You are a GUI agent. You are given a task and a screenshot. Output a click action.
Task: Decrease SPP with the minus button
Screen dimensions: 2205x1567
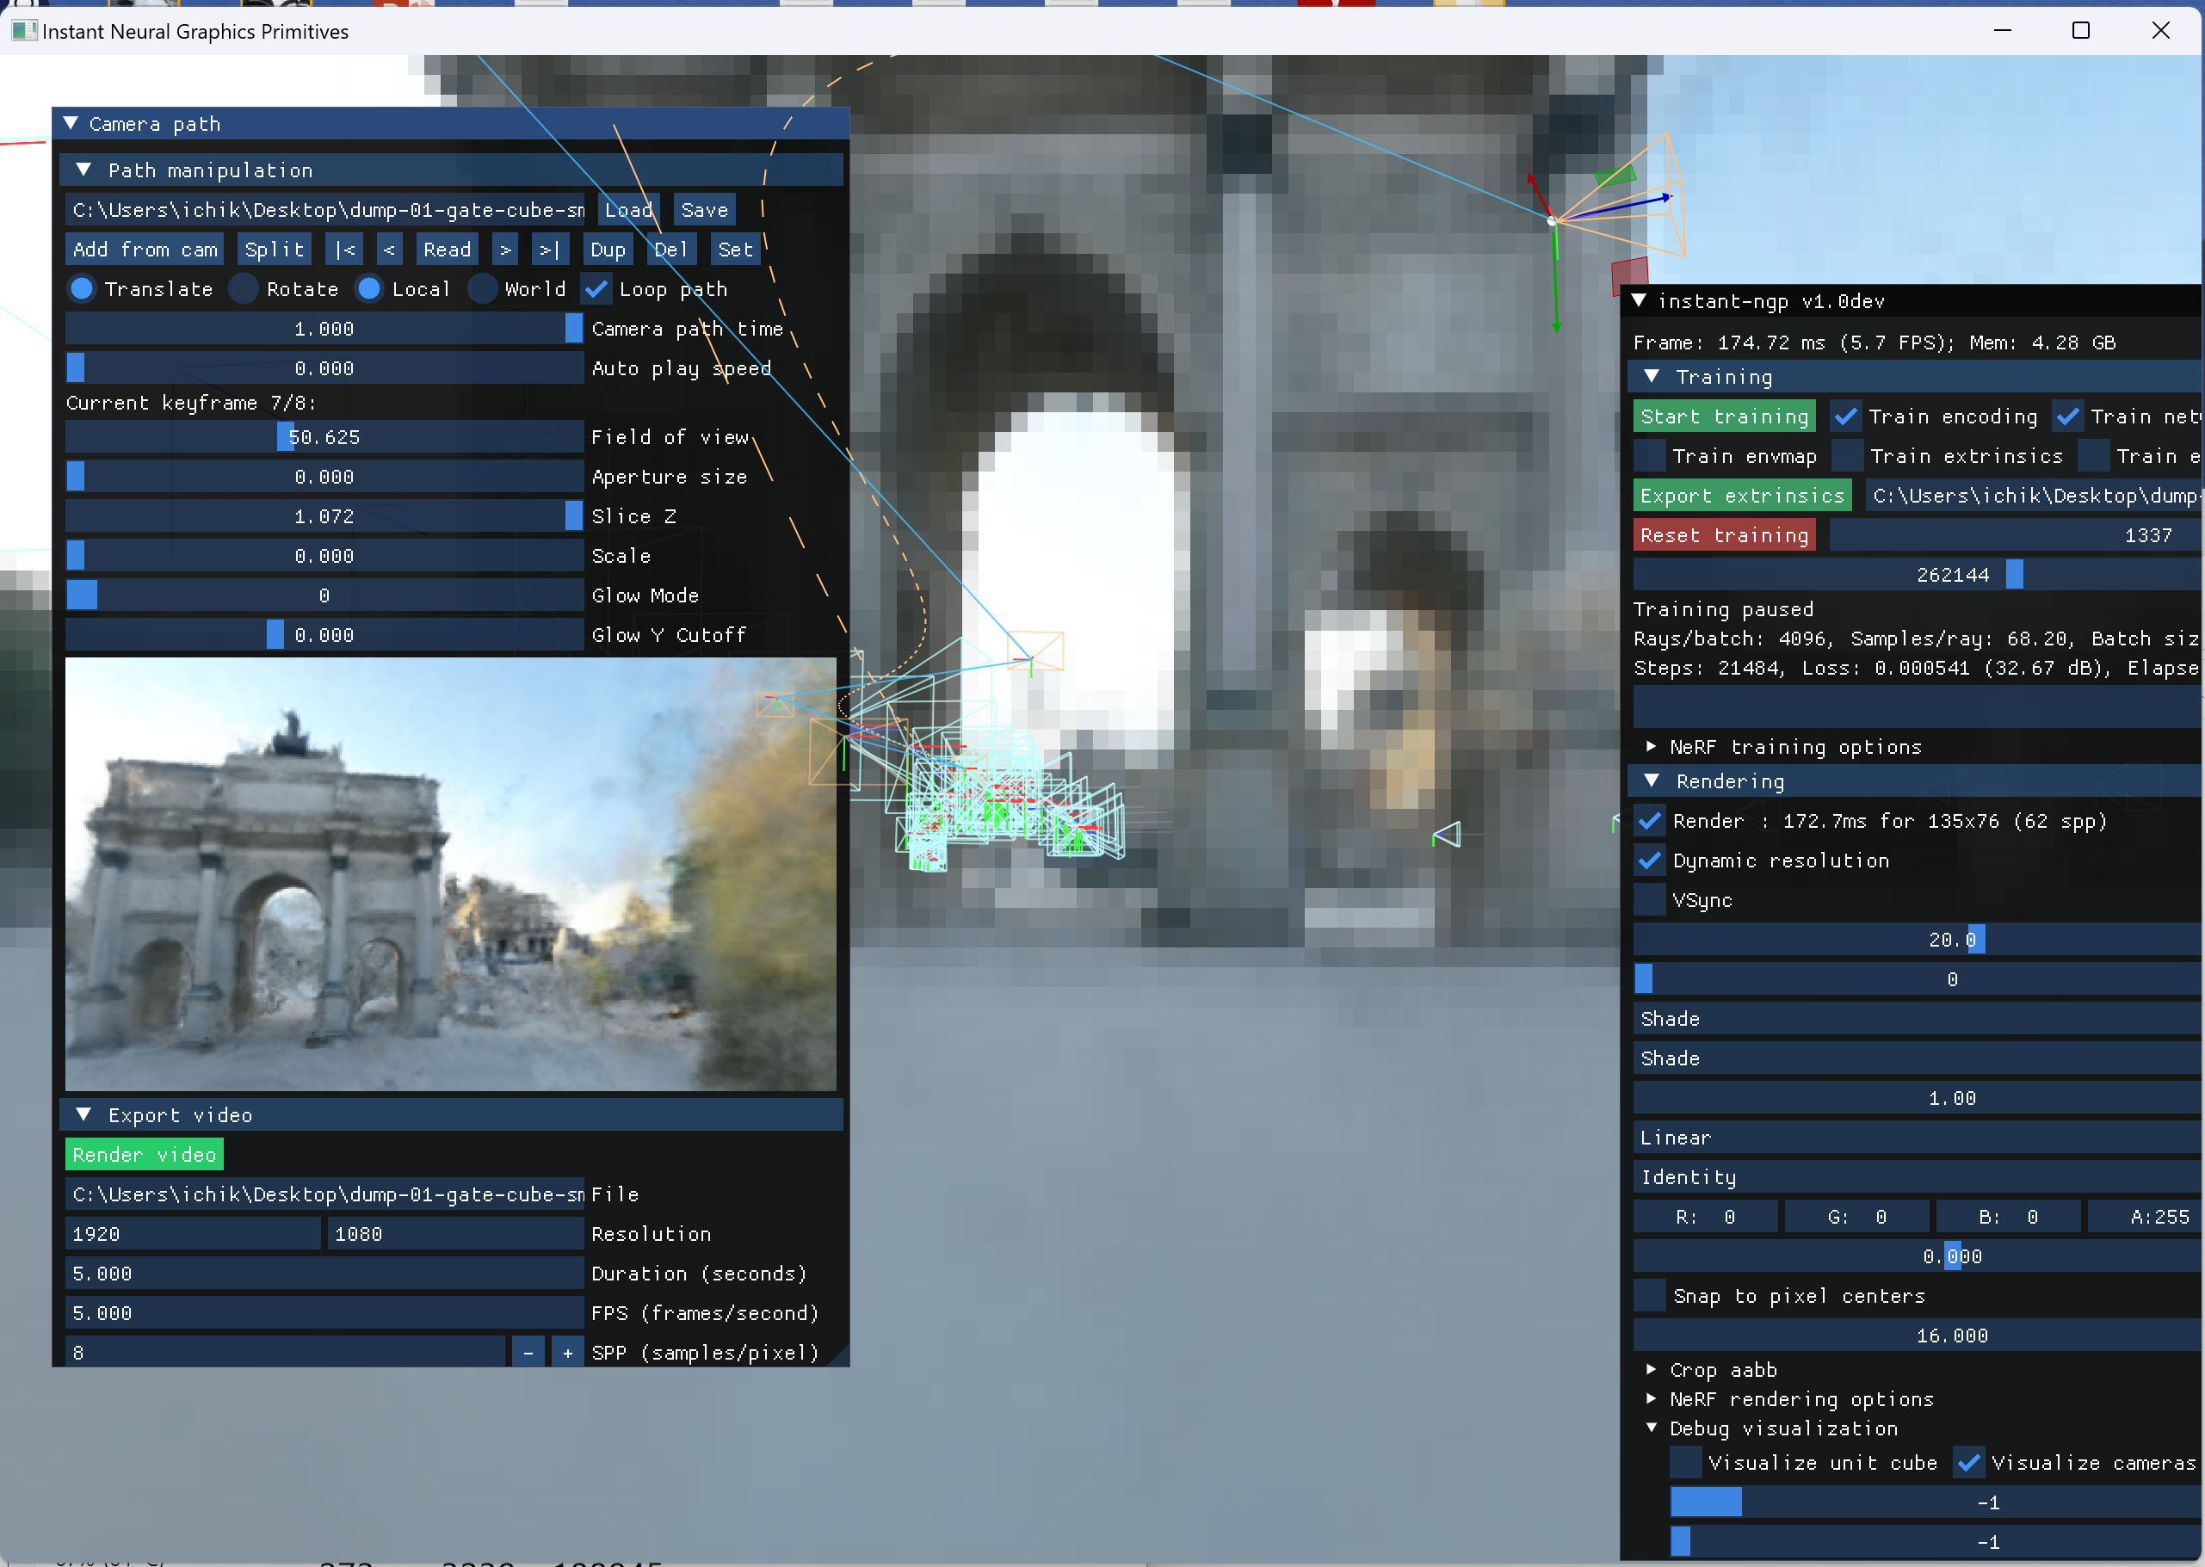pyautogui.click(x=528, y=1353)
